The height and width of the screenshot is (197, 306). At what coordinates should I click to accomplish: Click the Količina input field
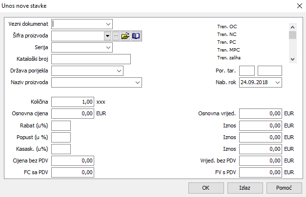click(x=72, y=102)
